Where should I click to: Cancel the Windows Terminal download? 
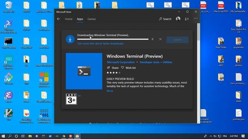coord(160,39)
